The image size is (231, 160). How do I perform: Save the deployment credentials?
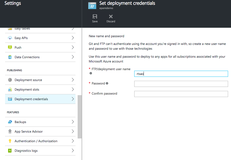tap(95, 18)
